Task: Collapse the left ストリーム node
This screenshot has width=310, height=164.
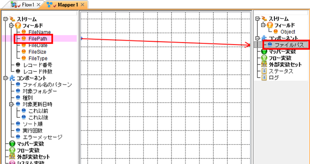Action: click(5, 19)
